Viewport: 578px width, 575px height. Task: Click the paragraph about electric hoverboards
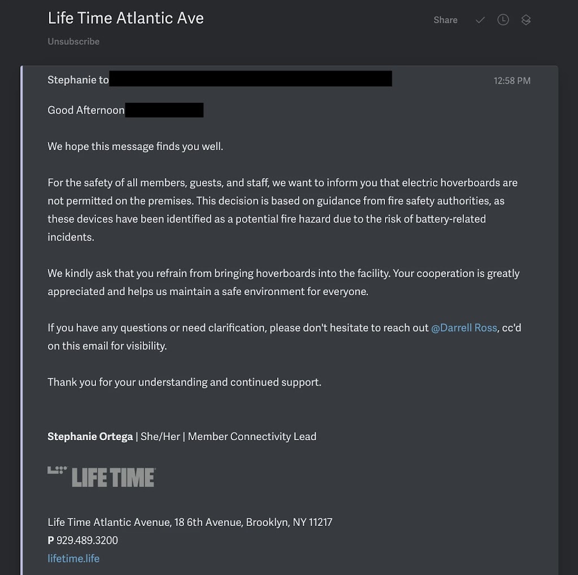tap(282, 210)
